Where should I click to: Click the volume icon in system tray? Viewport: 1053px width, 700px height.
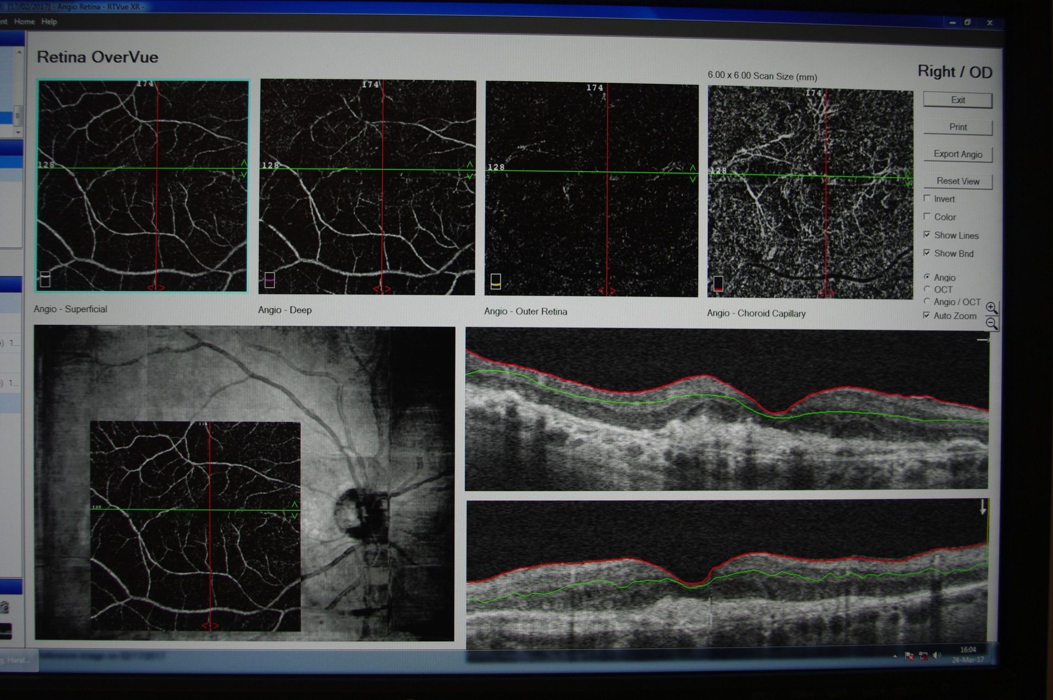coord(937,656)
